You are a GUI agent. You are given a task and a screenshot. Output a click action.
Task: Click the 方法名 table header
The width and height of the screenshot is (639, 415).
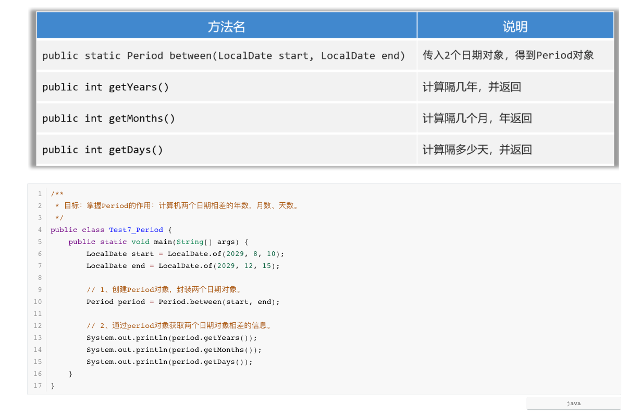click(x=226, y=27)
